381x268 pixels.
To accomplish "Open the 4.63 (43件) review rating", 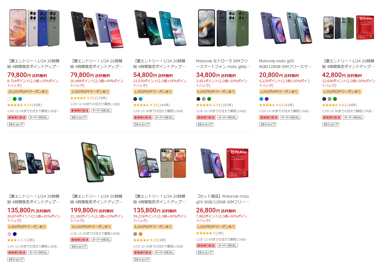I will (276, 105).
